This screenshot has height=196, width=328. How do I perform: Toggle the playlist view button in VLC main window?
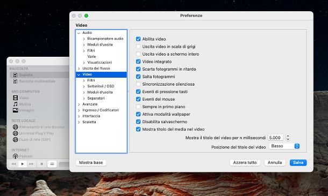click(52, 164)
